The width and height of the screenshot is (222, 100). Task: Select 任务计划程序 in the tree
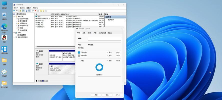(24, 19)
